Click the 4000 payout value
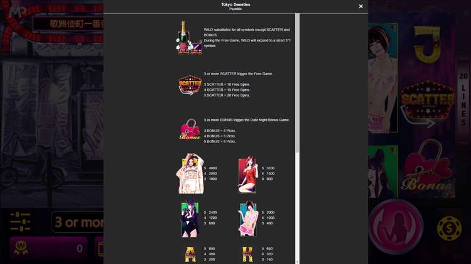Image resolution: width=471 pixels, height=264 pixels. point(212,168)
